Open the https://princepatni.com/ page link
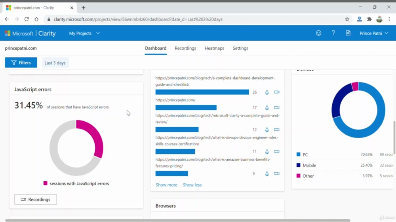Screen dimensions: 396x222 click(x=175, y=100)
